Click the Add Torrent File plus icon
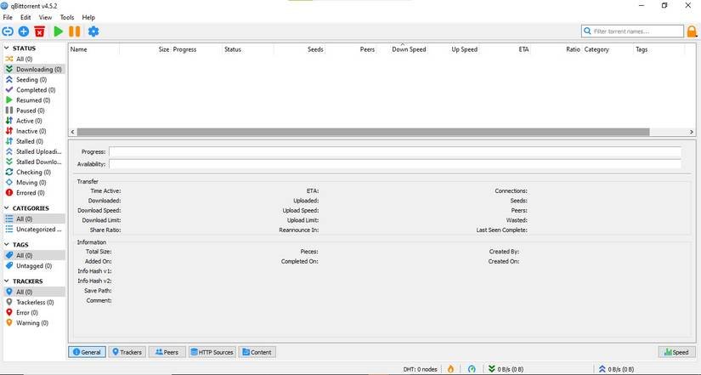This screenshot has height=375, width=701. coord(24,31)
